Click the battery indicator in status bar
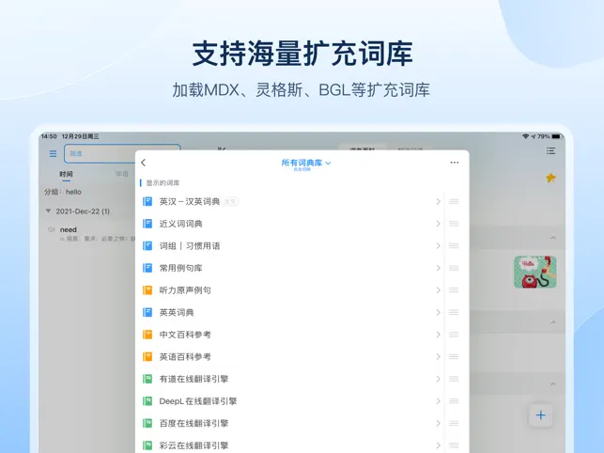 coord(557,136)
